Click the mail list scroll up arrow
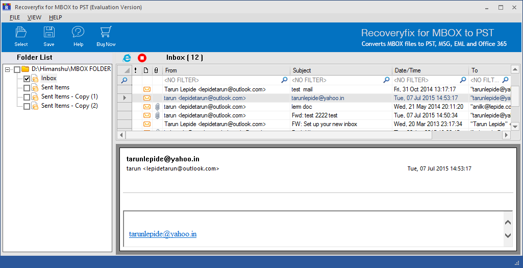The image size is (523, 268). [x=515, y=69]
